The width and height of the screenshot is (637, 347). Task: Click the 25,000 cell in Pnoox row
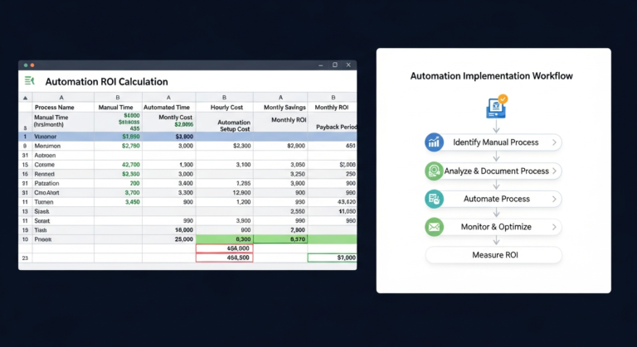click(x=168, y=239)
